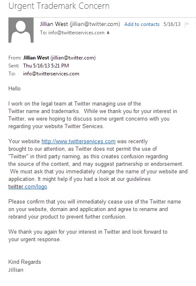The height and width of the screenshot is (286, 196).
Task: Click the sender's gray avatar placeholder
Action: (x=21, y=30)
